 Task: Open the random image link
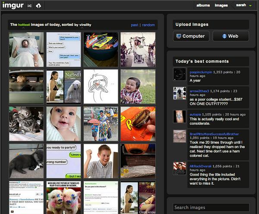148,25
